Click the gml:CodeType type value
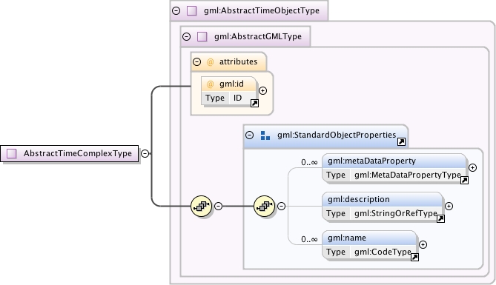496x285 pixels. point(383,252)
